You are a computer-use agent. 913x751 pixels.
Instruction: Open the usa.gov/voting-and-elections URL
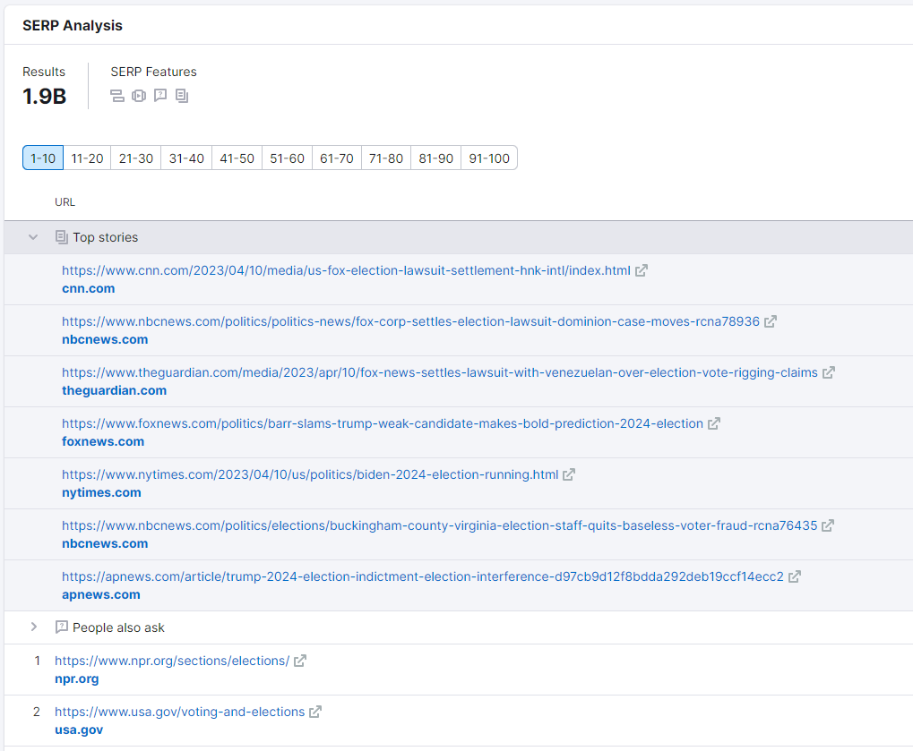[x=179, y=712]
